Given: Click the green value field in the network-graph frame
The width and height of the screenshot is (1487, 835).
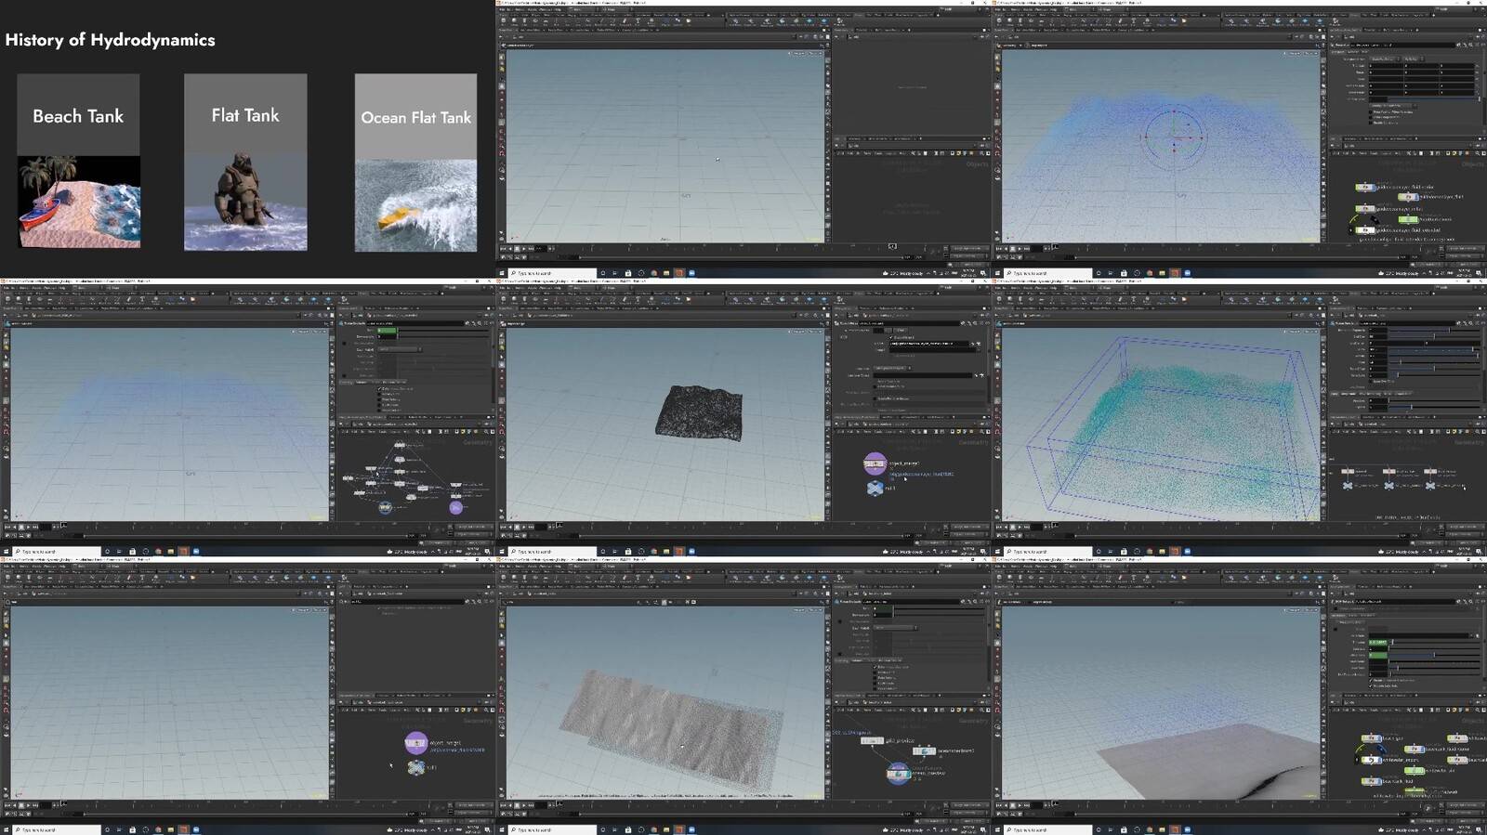Looking at the screenshot, I should (x=388, y=331).
